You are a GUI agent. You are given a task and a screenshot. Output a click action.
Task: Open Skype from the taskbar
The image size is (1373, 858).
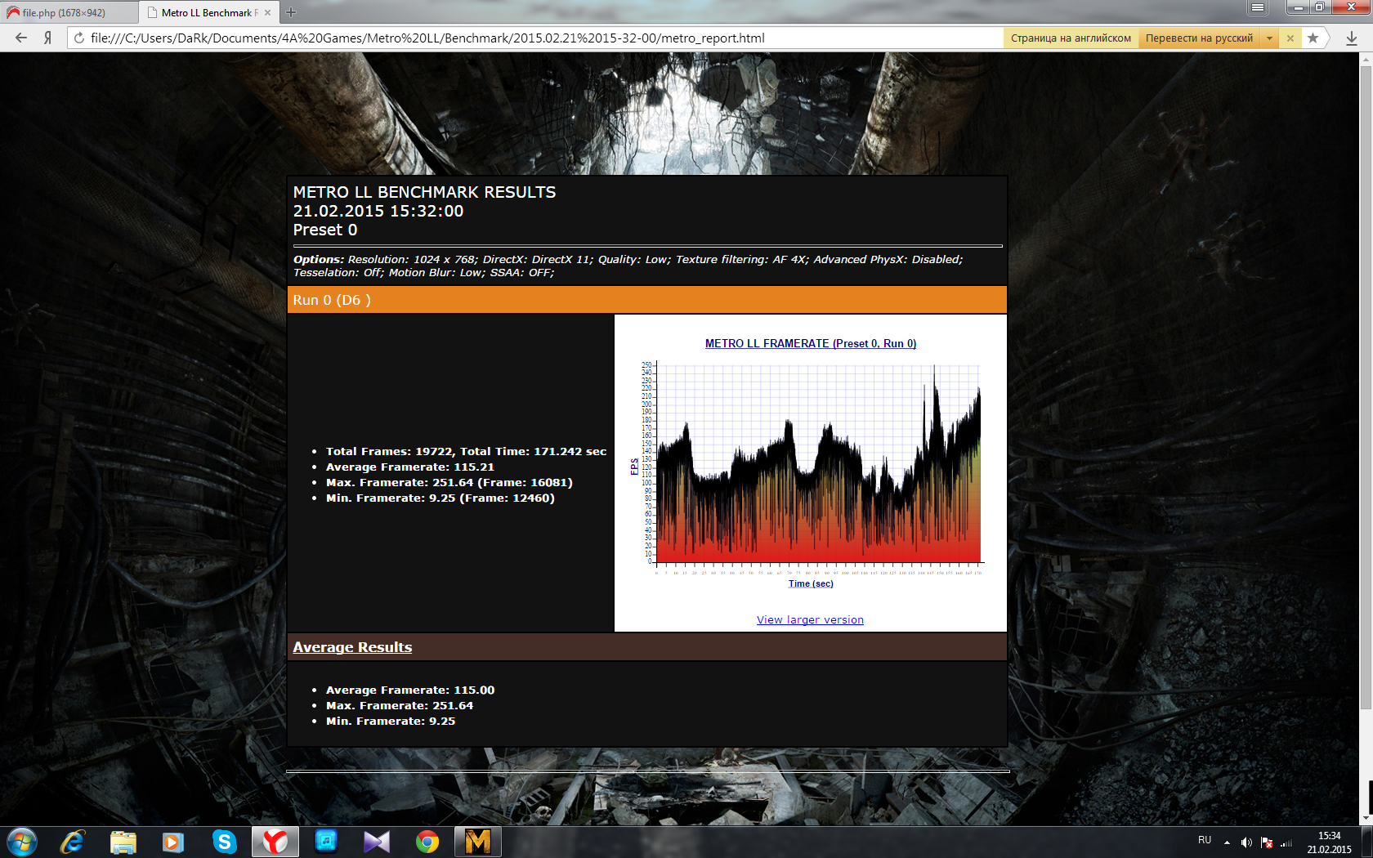tap(224, 842)
